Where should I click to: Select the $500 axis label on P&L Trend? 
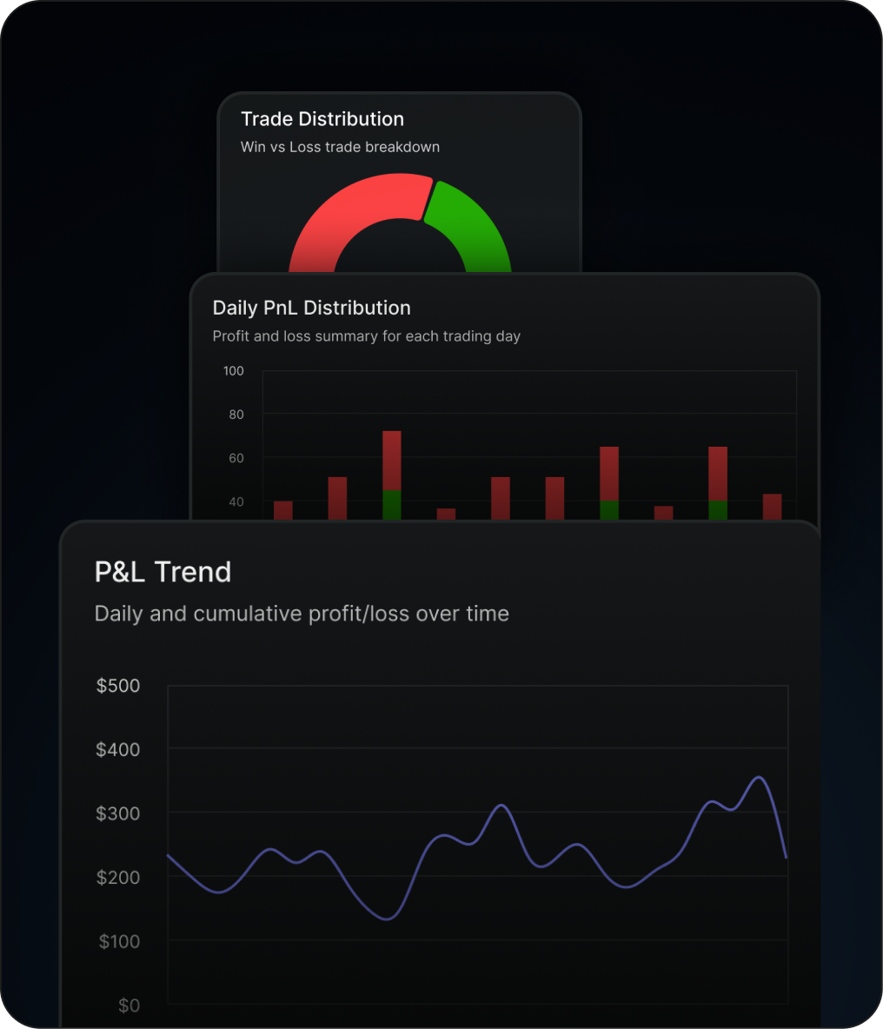click(117, 686)
